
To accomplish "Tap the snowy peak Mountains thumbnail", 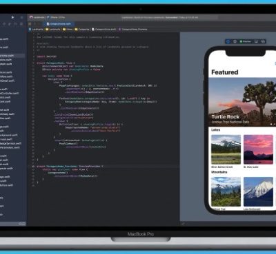I will [258, 191].
